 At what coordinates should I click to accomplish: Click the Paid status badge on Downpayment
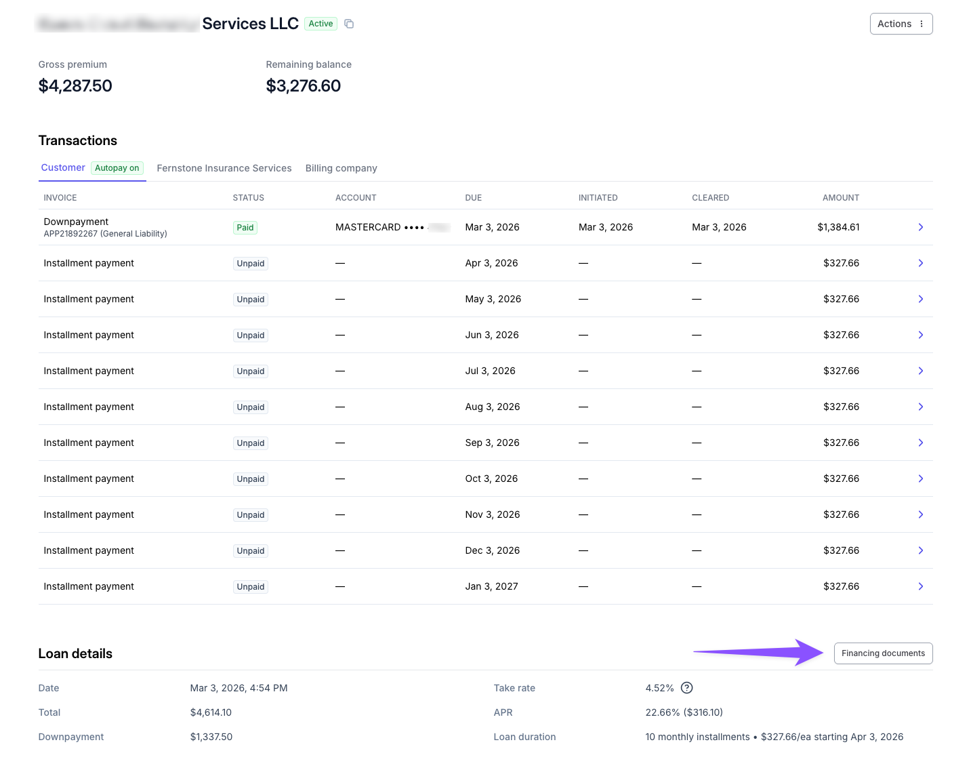click(x=245, y=228)
